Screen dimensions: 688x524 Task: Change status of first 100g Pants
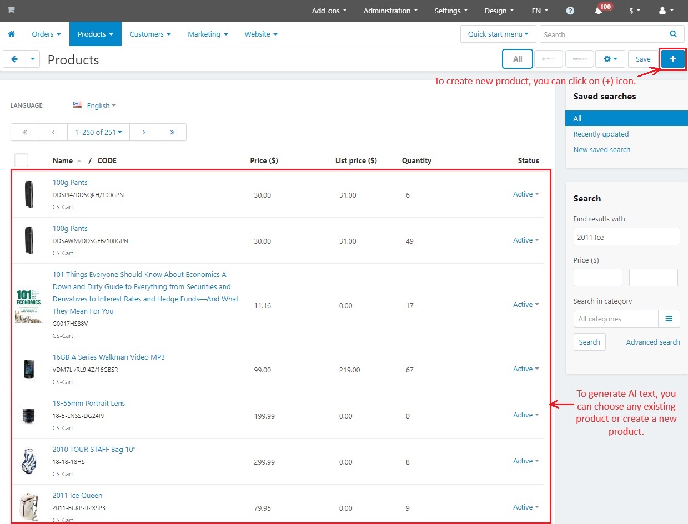click(526, 194)
